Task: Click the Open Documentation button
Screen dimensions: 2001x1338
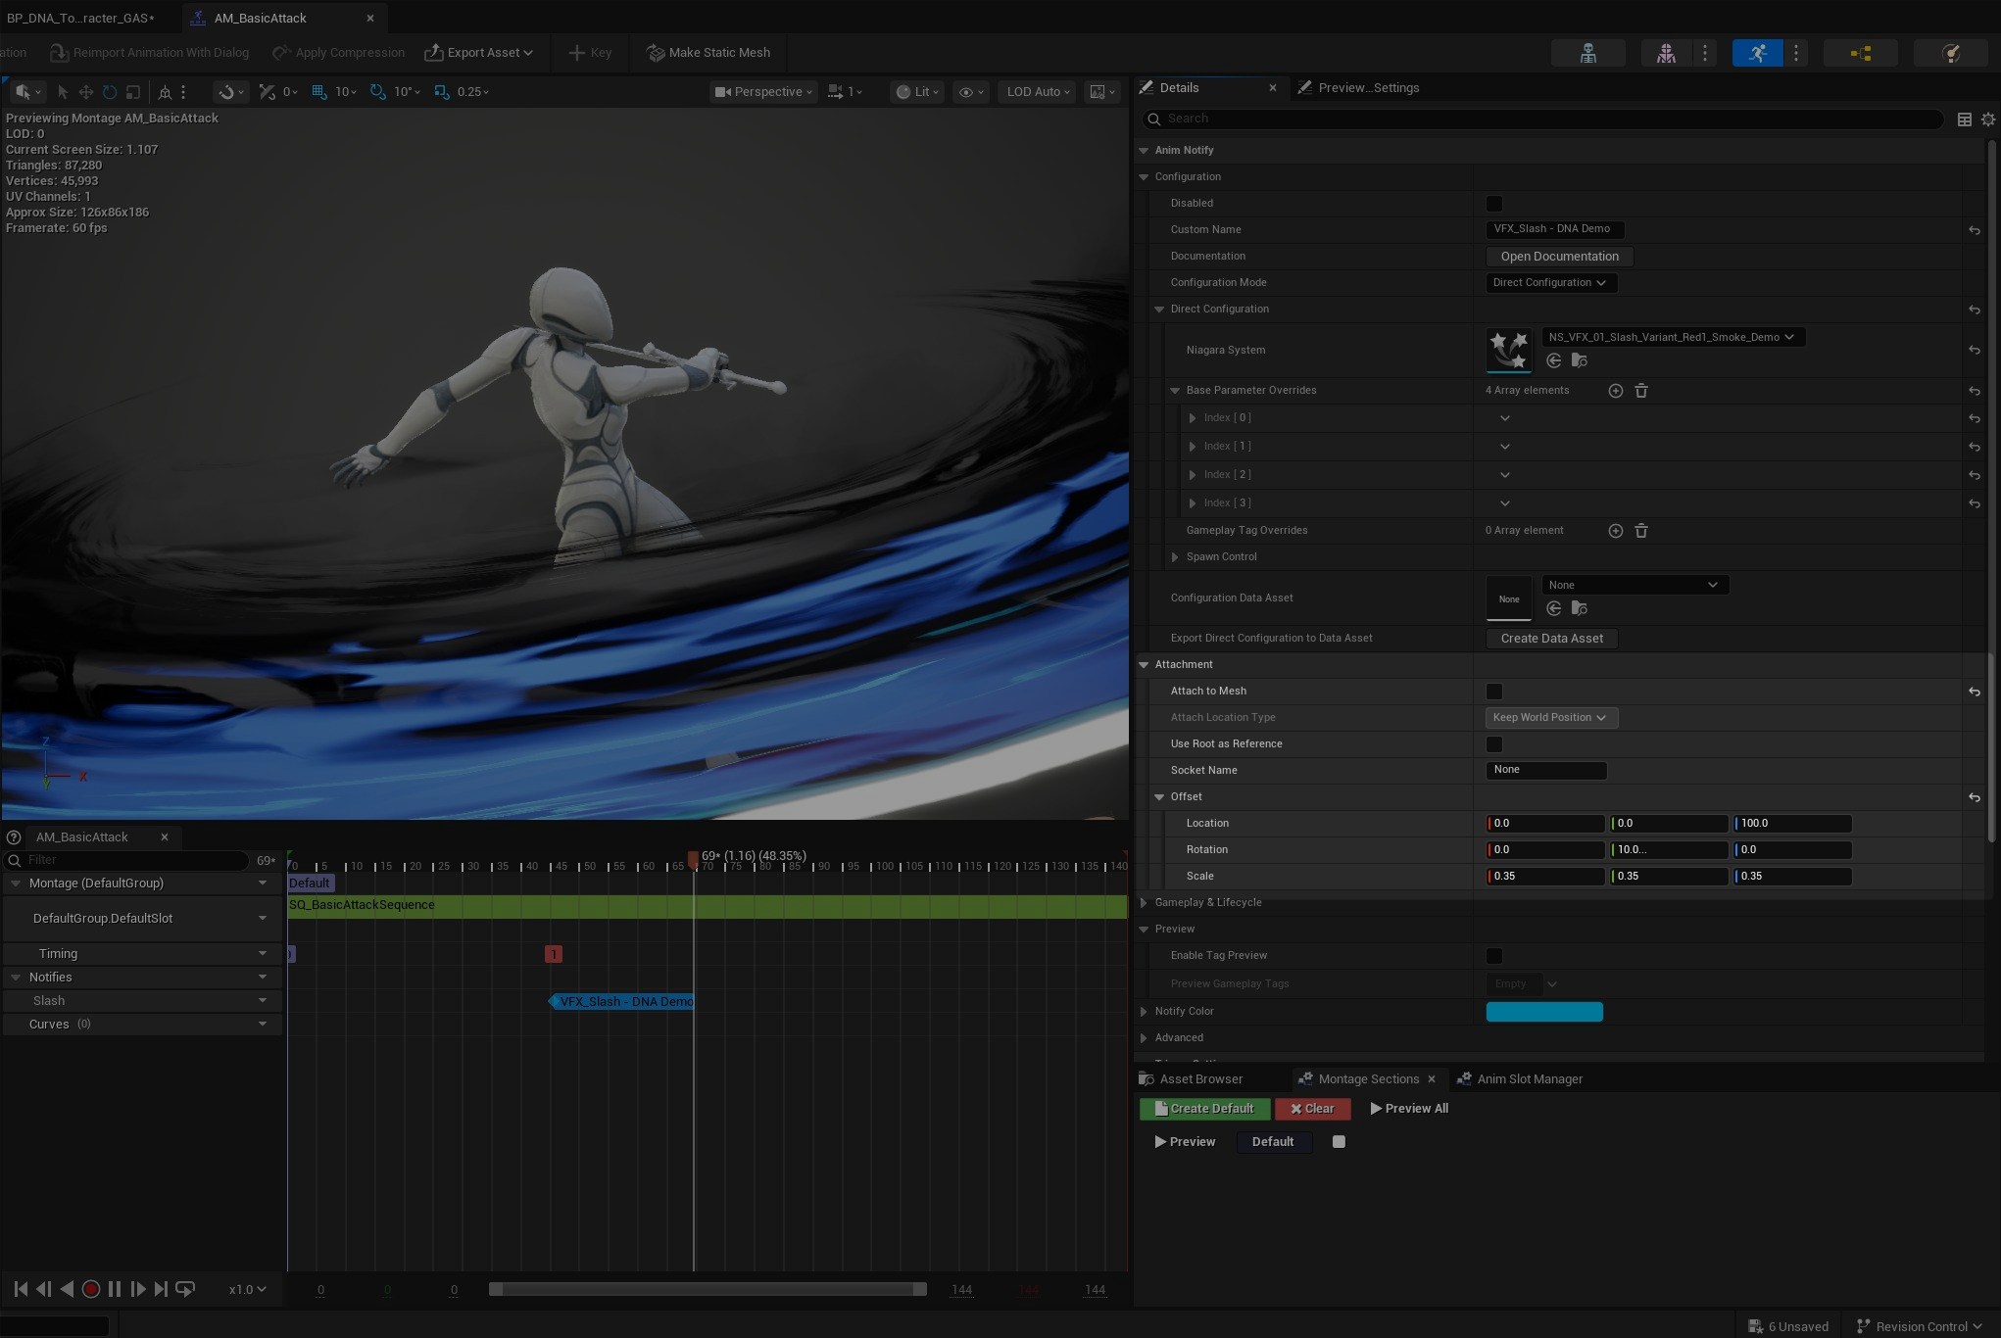Action: [1559, 257]
